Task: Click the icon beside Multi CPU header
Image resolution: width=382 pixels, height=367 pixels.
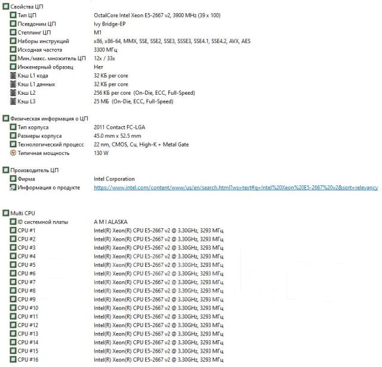Action: pos(5,213)
